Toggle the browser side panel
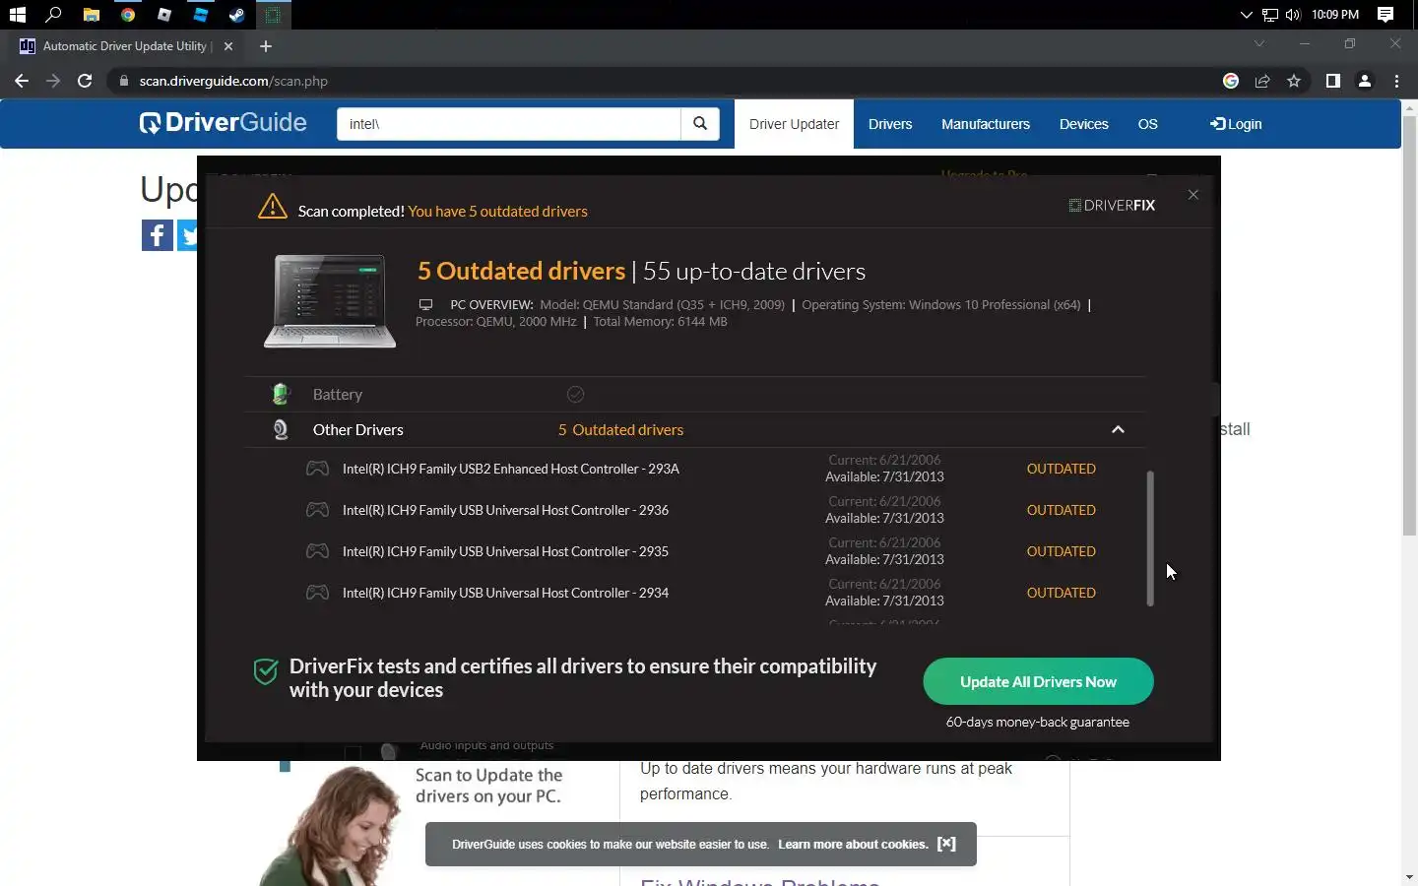Image resolution: width=1418 pixels, height=886 pixels. pyautogui.click(x=1332, y=81)
